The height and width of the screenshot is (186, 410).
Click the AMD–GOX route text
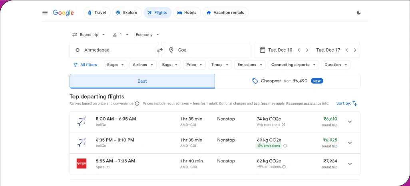click(x=188, y=167)
